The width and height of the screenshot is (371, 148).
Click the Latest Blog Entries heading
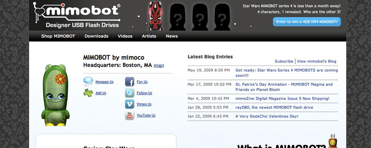[210, 57]
